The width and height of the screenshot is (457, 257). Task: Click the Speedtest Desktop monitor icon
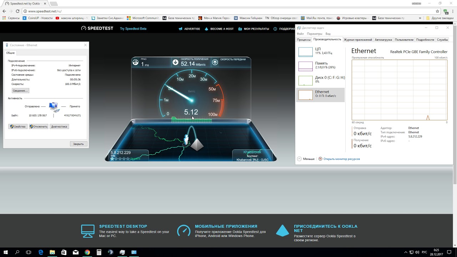click(x=88, y=231)
